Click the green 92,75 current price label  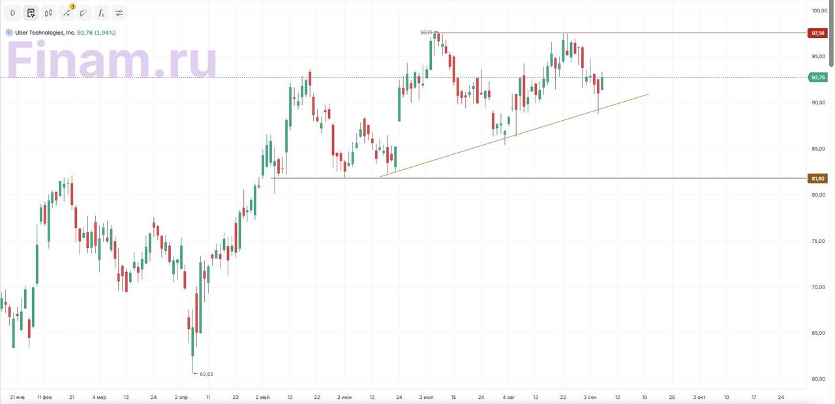click(817, 78)
